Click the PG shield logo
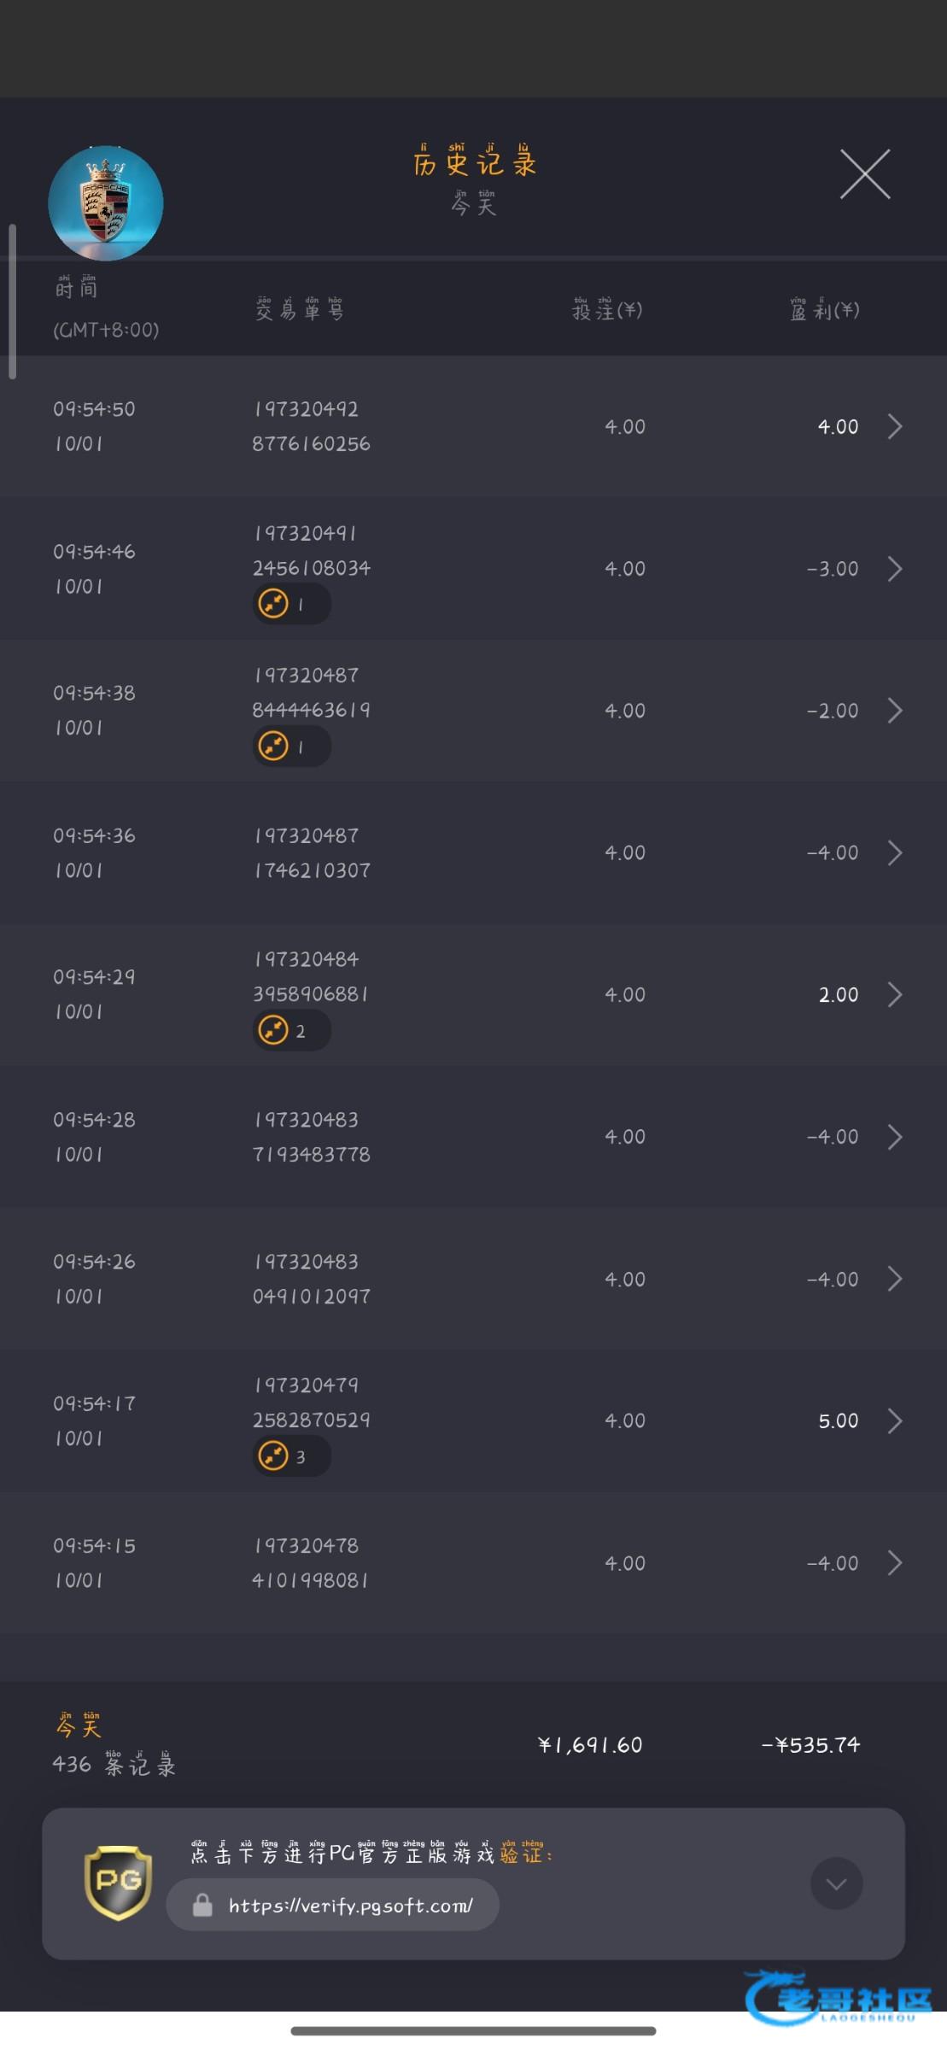 118,1883
